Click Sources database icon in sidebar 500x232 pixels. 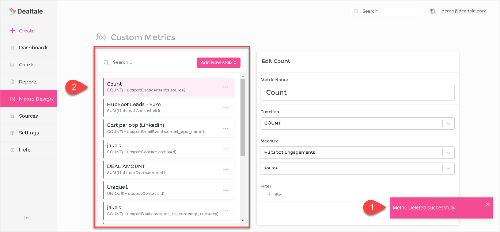click(12, 116)
